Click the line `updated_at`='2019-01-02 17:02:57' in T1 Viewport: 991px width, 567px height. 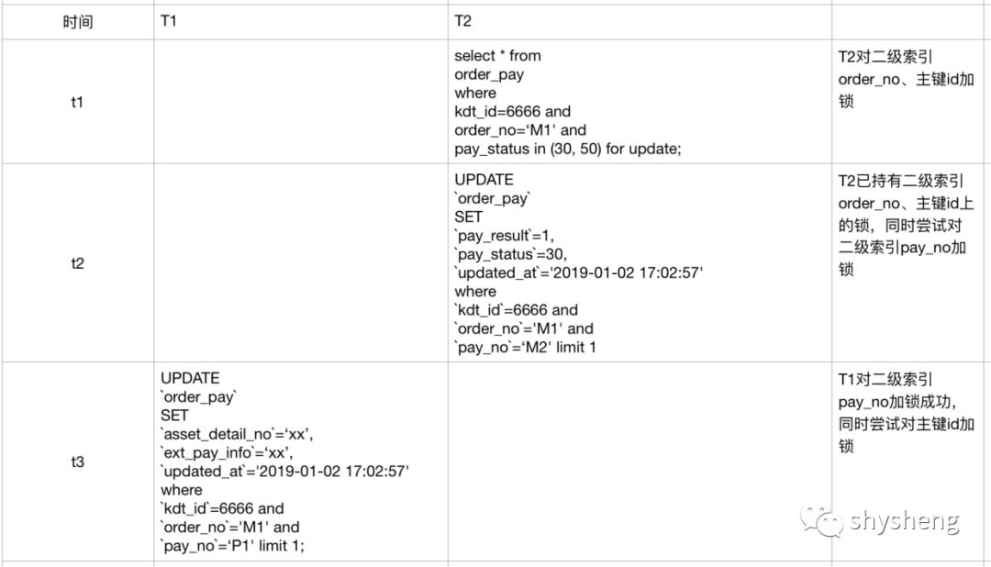pyautogui.click(x=285, y=472)
